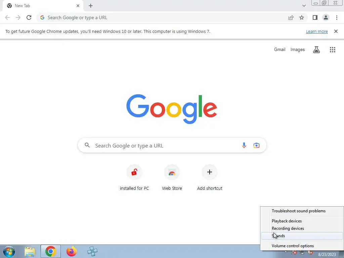Open the Google apps grid

click(x=333, y=50)
